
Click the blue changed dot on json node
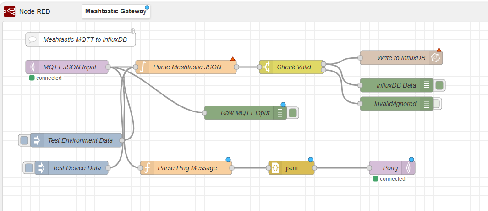[311, 160]
